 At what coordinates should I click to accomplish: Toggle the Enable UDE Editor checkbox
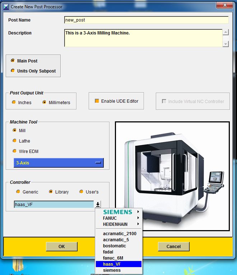tap(97, 101)
